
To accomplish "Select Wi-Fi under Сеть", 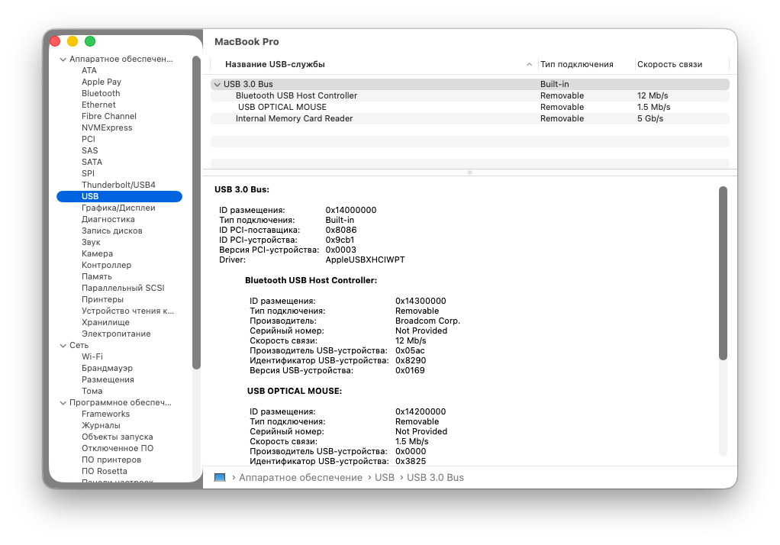I will coord(92,357).
